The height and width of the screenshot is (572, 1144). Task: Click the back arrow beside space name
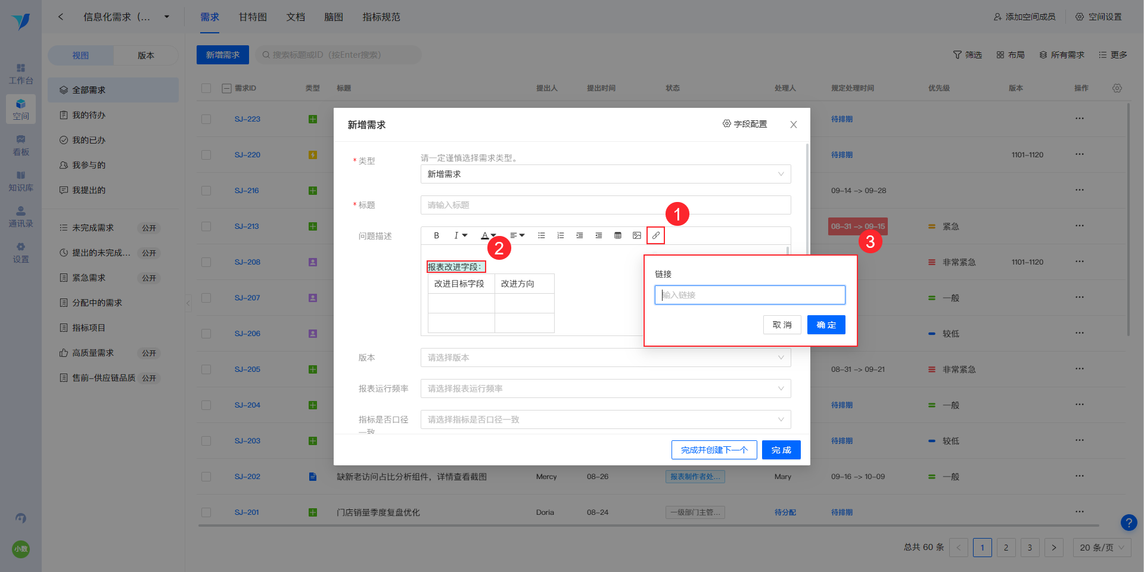tap(61, 17)
